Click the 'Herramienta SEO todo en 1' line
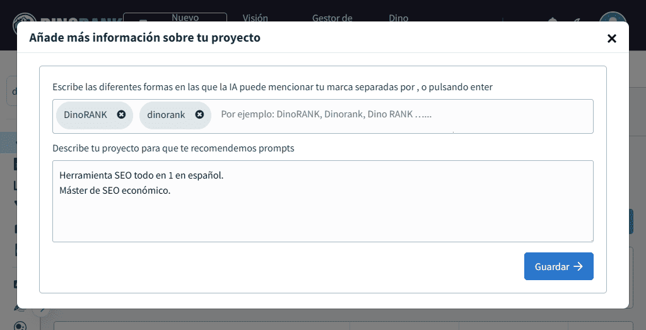Viewport: 646px width, 330px height. pos(141,175)
